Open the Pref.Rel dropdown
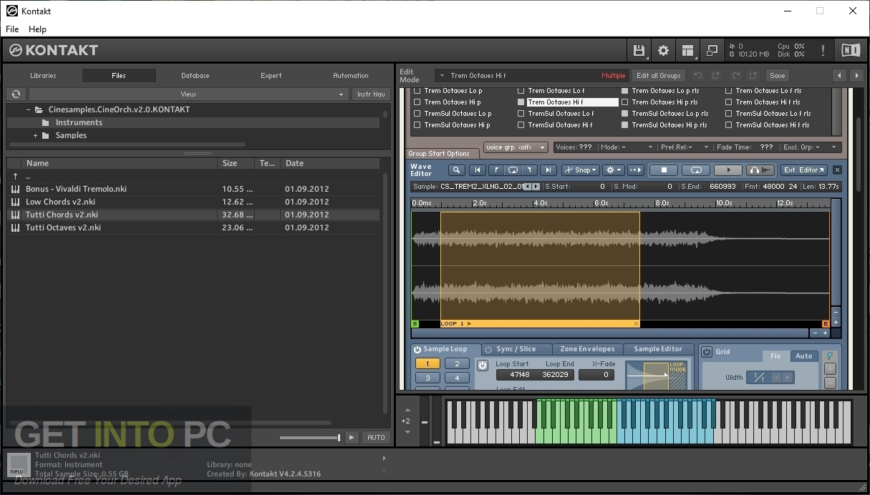This screenshot has height=495, width=870. point(683,147)
